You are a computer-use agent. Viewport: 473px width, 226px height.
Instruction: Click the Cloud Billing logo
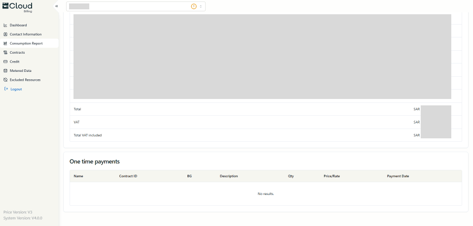pos(18,7)
